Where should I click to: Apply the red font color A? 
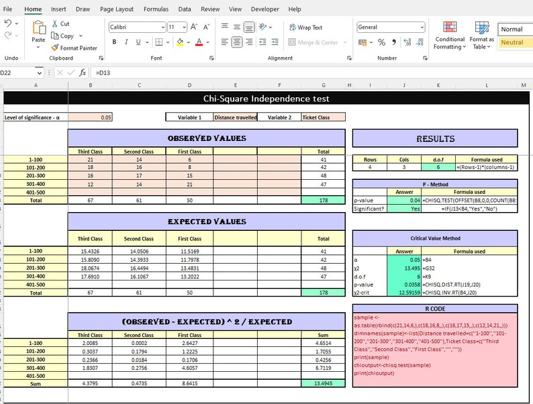point(199,42)
